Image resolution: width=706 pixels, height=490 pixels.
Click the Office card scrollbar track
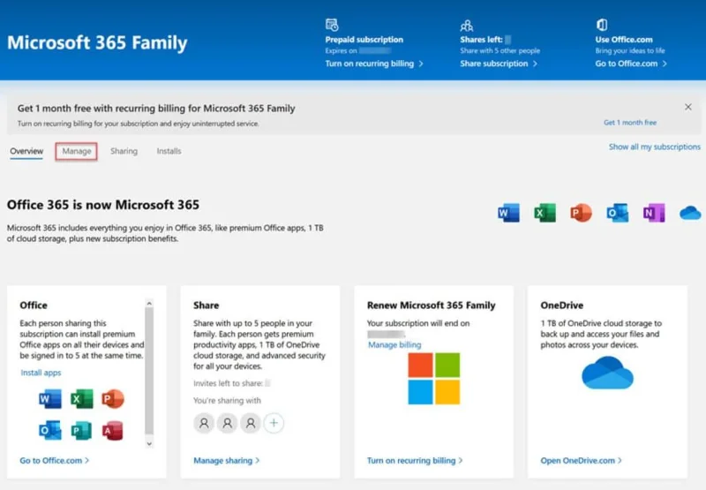click(149, 372)
